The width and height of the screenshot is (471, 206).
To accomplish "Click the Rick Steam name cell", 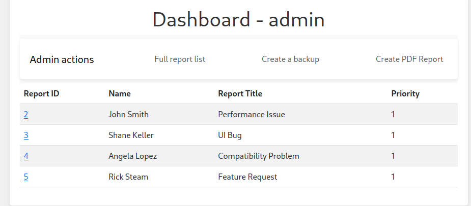I will click(128, 177).
